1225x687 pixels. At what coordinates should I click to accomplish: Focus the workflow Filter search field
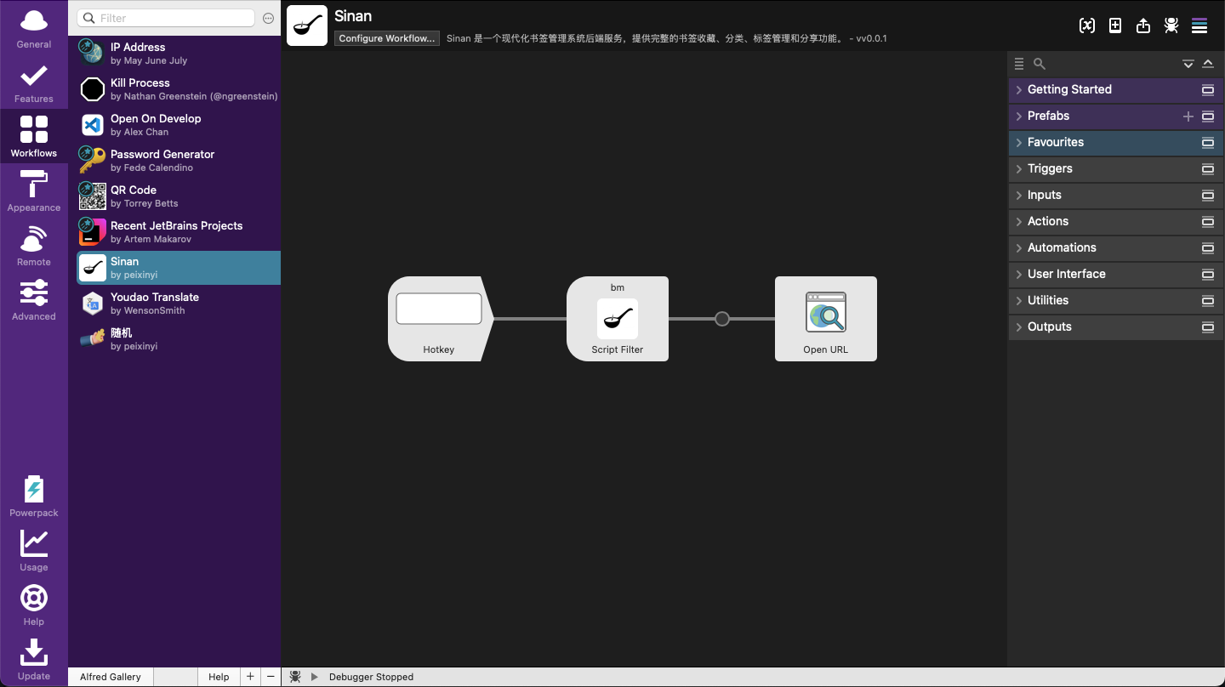point(166,18)
